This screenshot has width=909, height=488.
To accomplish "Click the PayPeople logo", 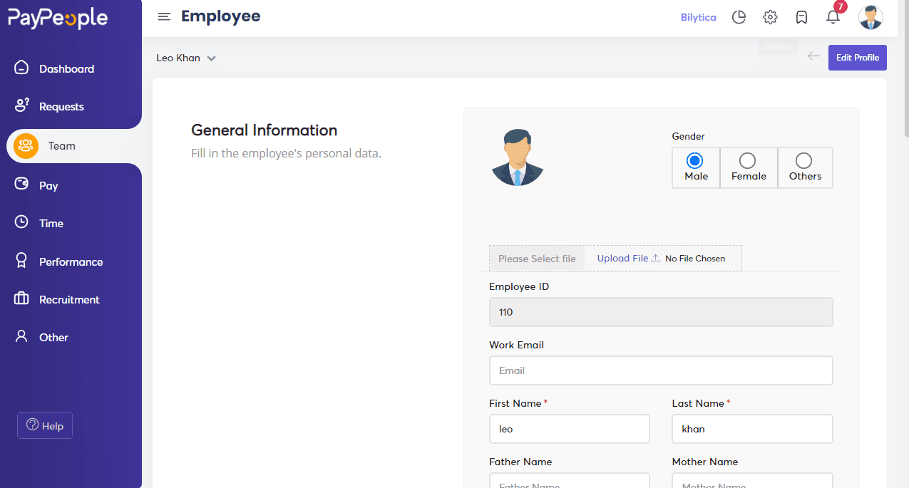I will tap(58, 19).
